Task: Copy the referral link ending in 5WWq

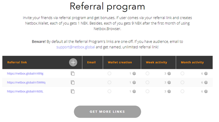Action: click(73, 82)
